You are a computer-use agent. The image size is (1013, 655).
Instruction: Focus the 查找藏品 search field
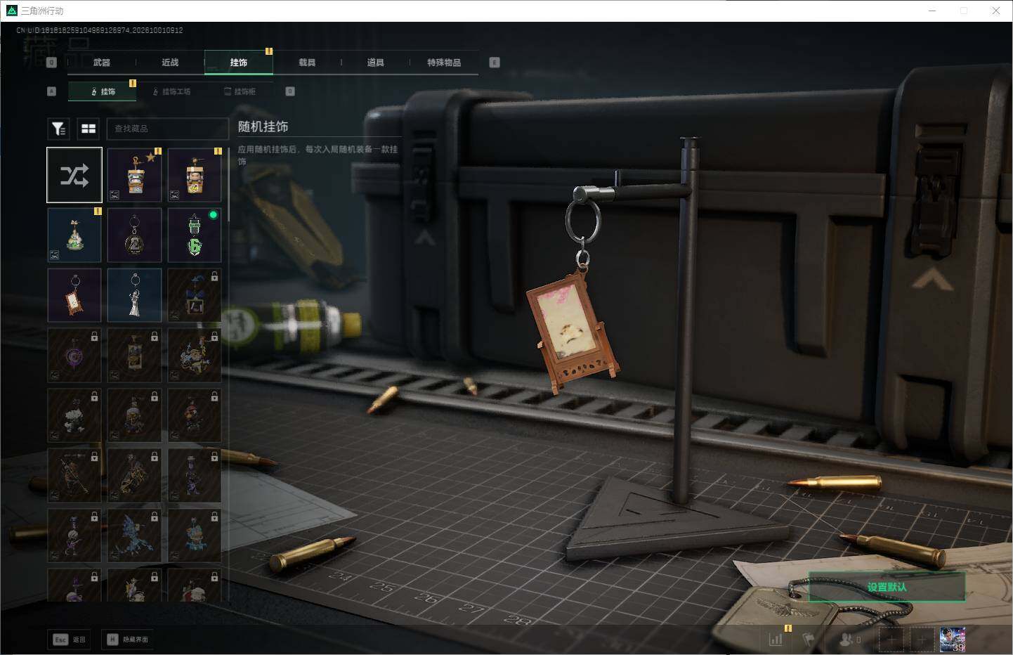pos(167,129)
